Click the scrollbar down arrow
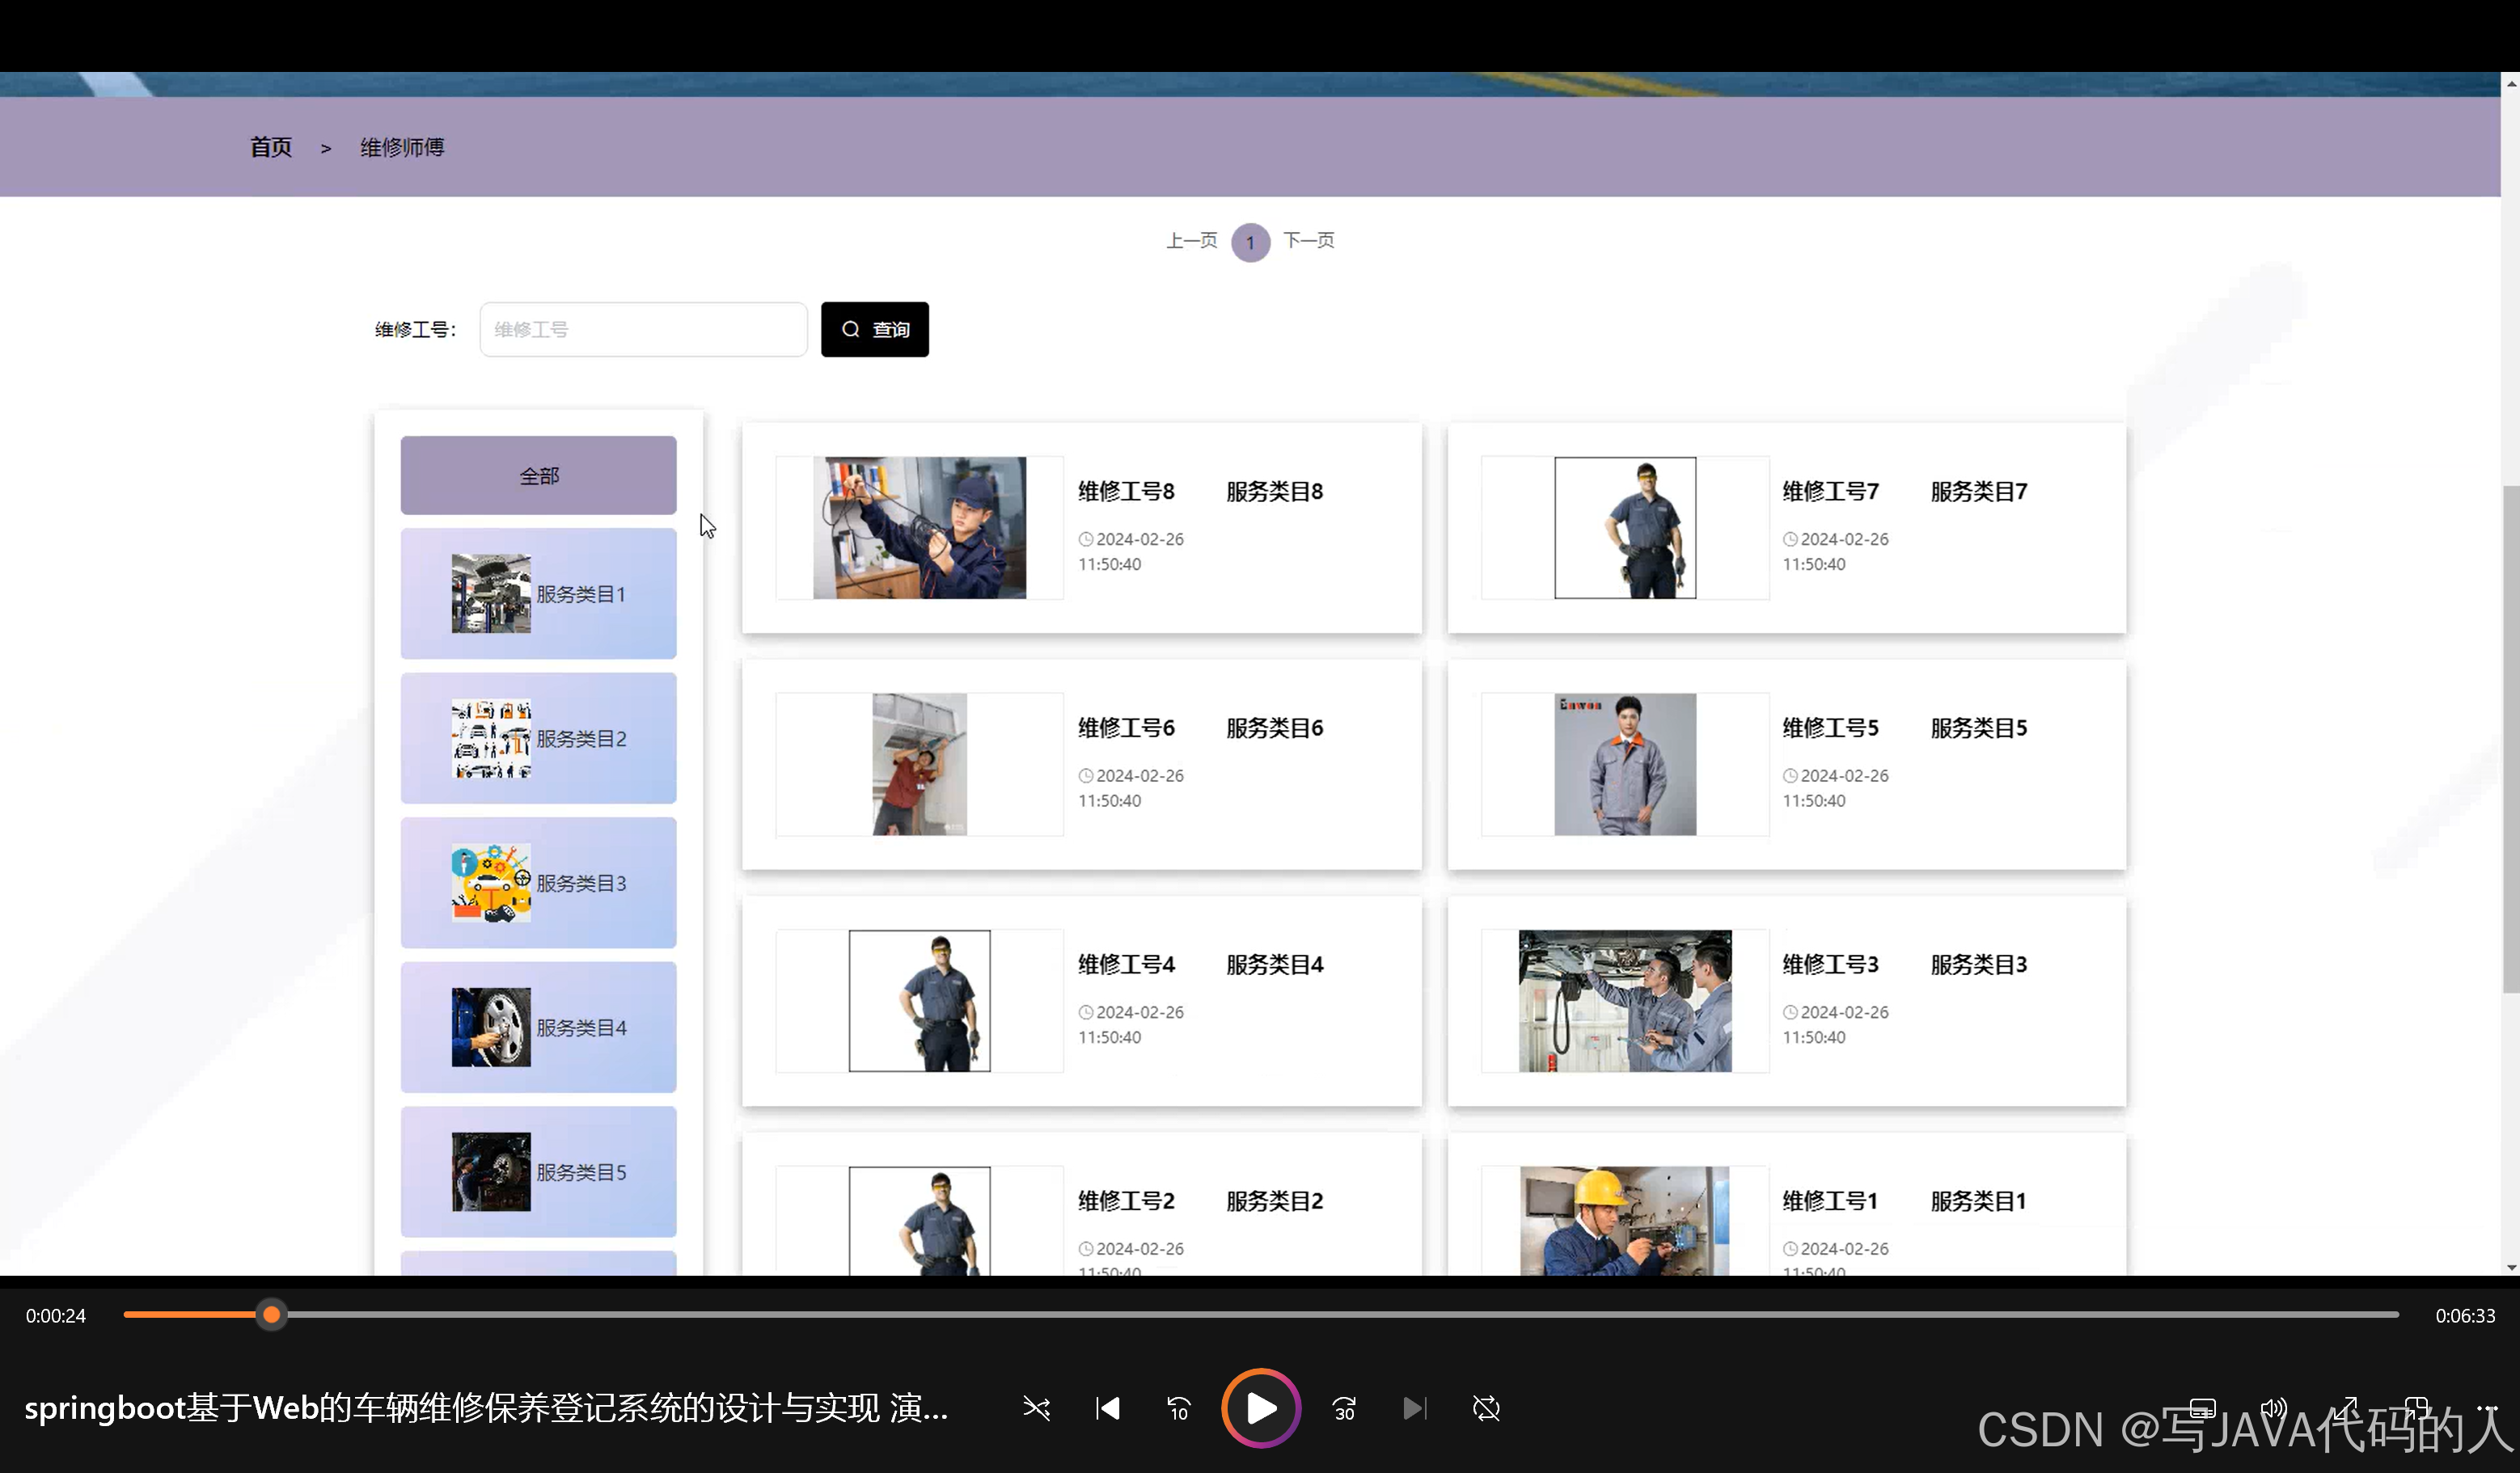This screenshot has height=1473, width=2520. tap(2511, 1267)
